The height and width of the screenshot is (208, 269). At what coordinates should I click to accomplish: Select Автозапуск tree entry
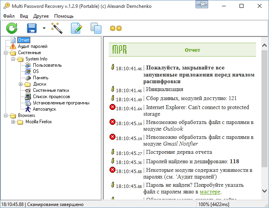click(44, 109)
